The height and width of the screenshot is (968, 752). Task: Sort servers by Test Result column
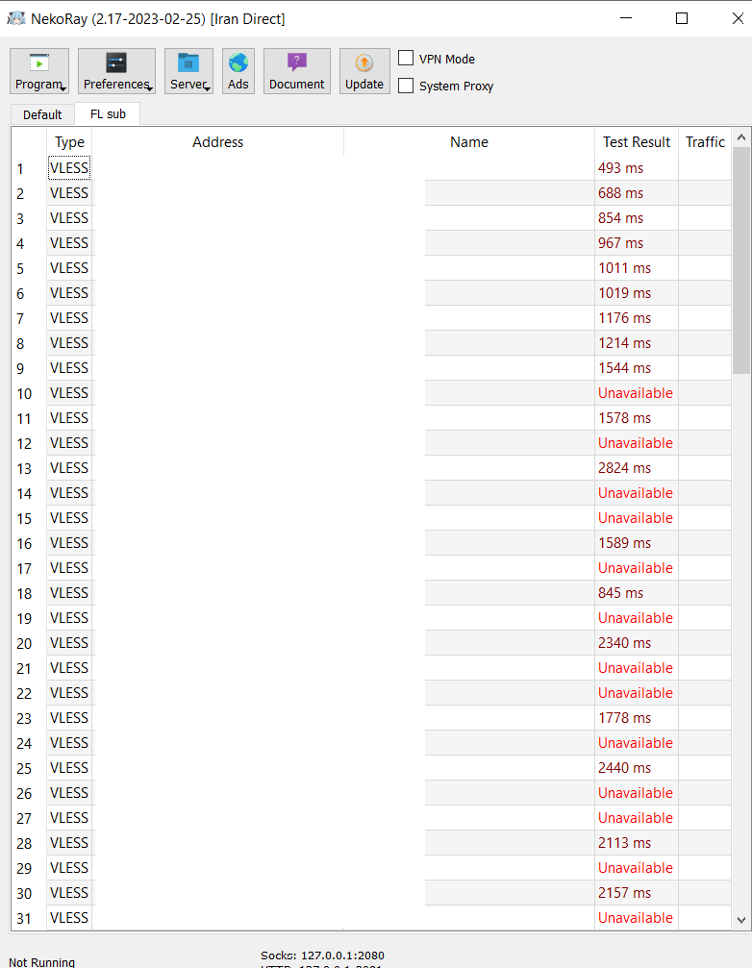click(x=636, y=141)
